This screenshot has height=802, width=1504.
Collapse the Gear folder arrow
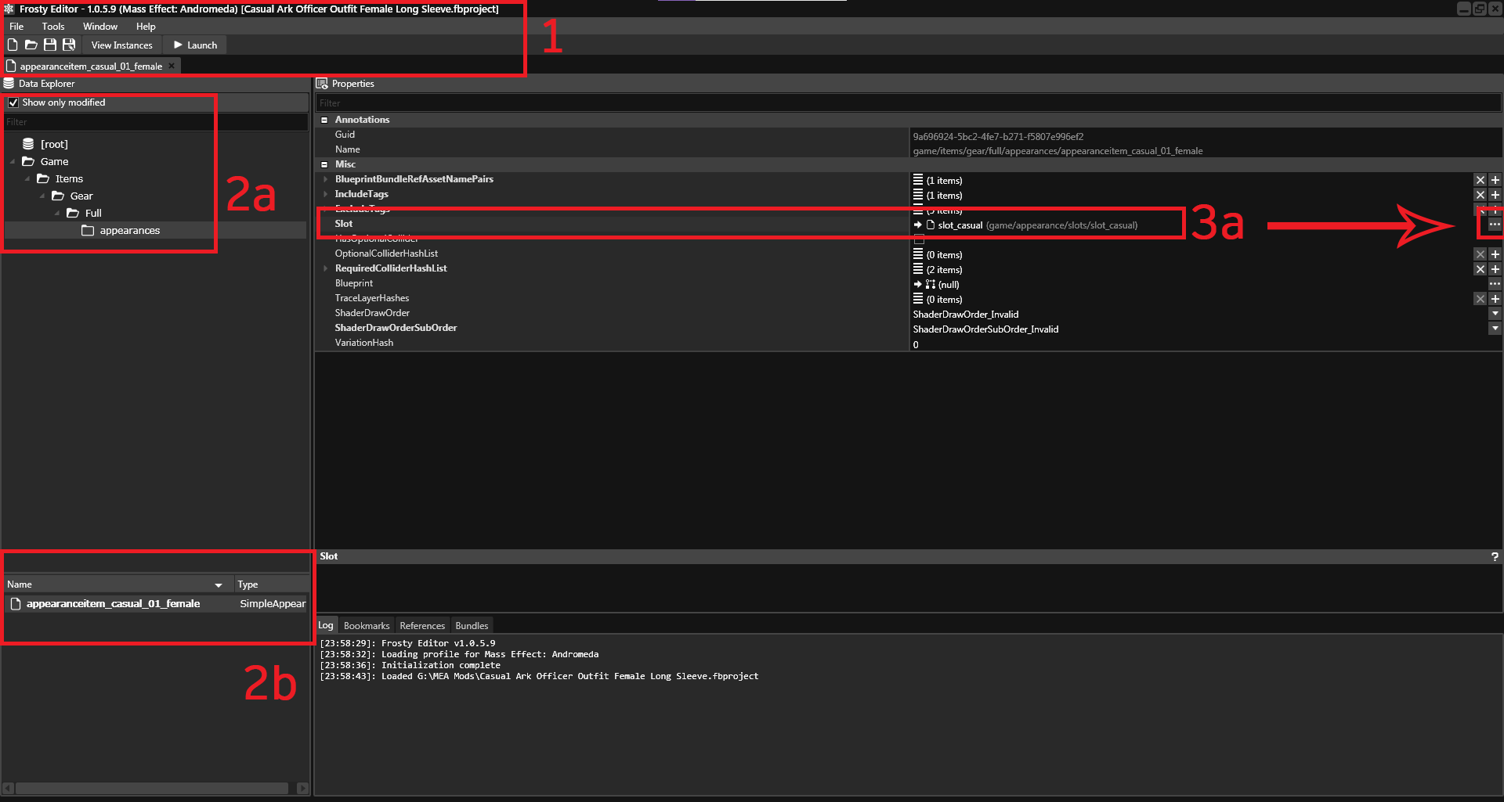point(42,196)
